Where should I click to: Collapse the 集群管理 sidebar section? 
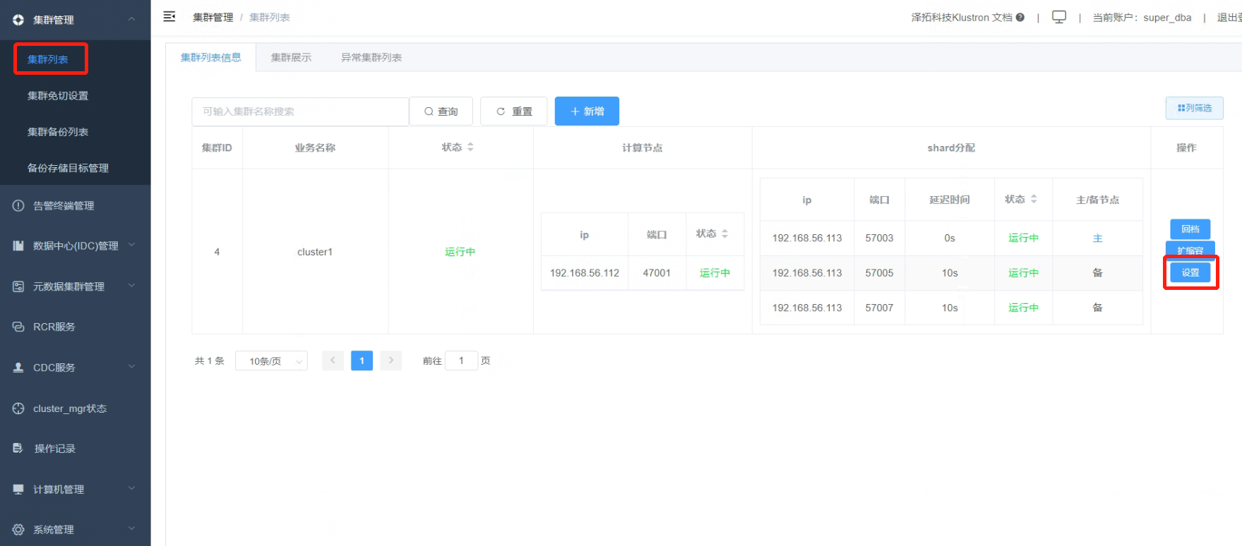tap(76, 20)
